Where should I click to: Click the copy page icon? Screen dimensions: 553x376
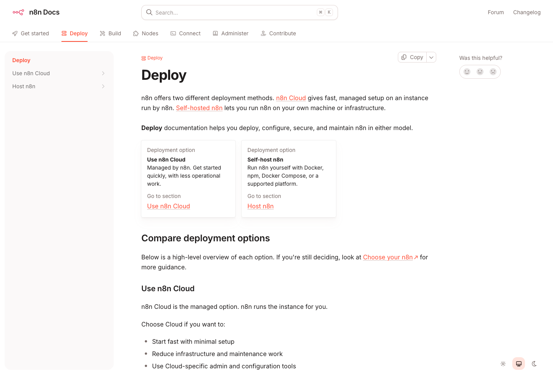[x=404, y=57]
